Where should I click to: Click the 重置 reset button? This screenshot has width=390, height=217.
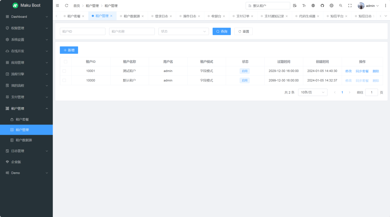pos(243,31)
